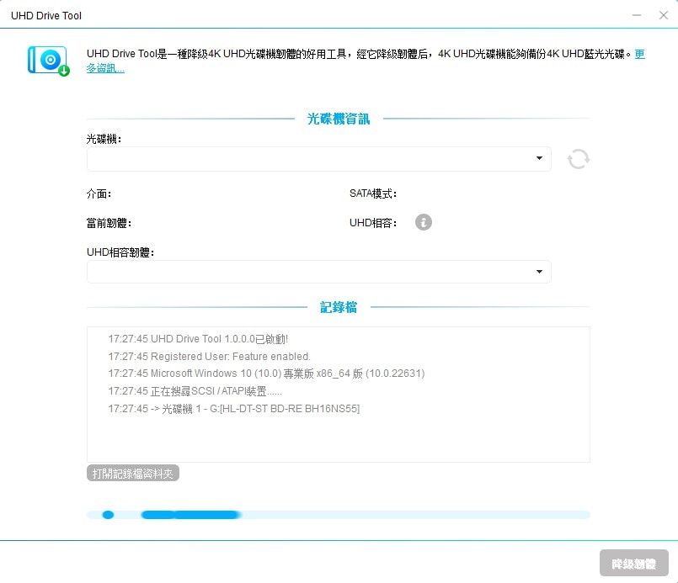The width and height of the screenshot is (678, 583).
Task: Refresh the optical drive list
Action: click(578, 159)
